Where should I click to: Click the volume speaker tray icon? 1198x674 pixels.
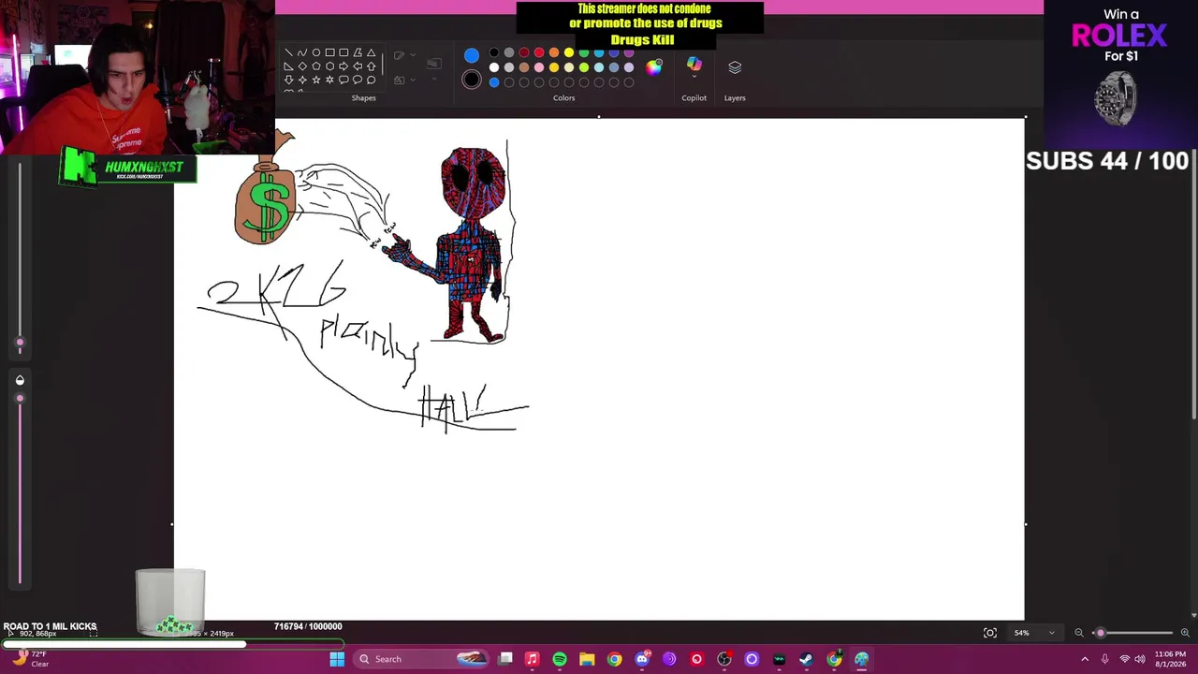tap(1140, 659)
